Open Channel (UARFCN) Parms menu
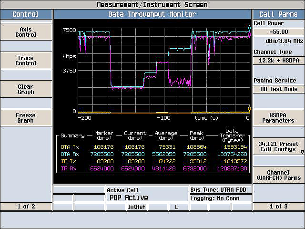 coord(279,175)
